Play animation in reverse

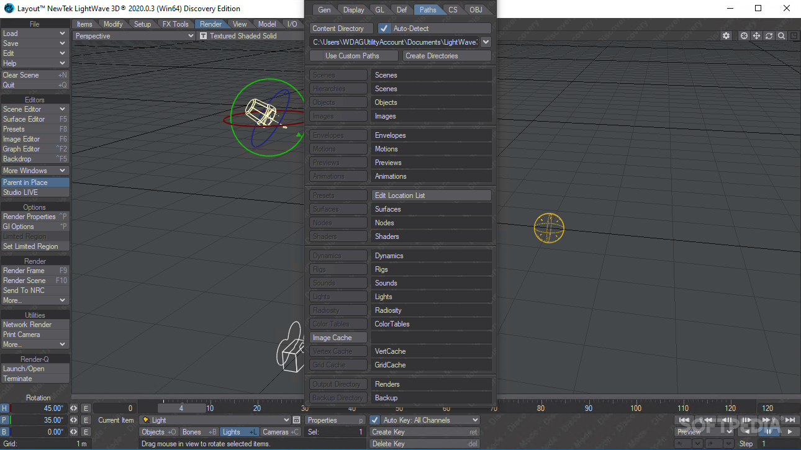coord(748,431)
